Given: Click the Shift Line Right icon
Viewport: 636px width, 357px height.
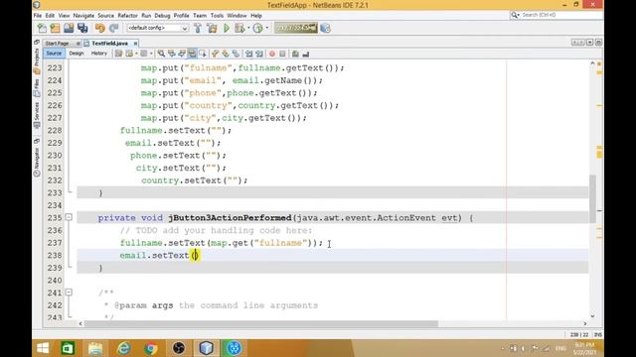Looking at the screenshot, I should click(x=259, y=54).
